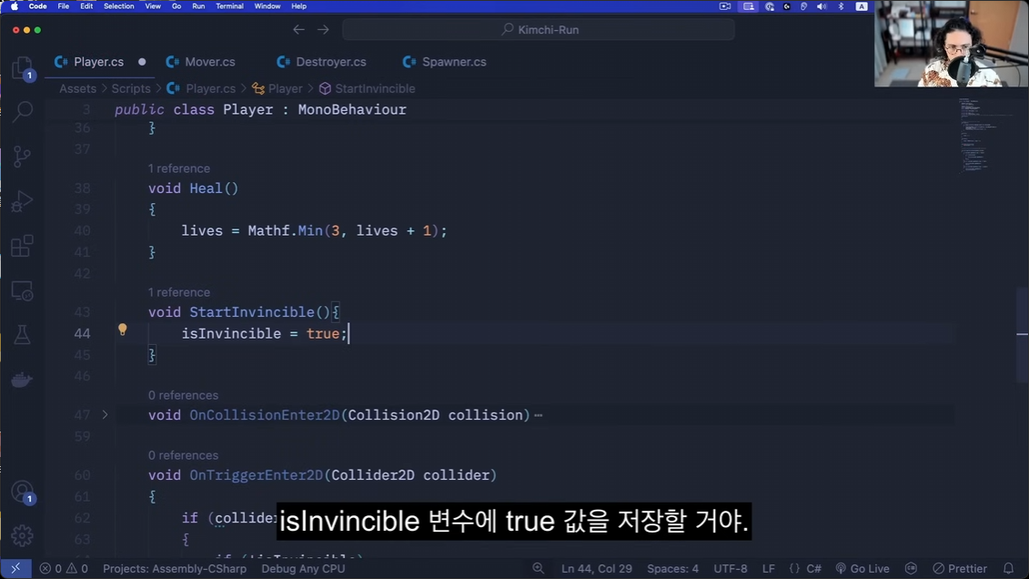Open the View menu

tap(153, 5)
